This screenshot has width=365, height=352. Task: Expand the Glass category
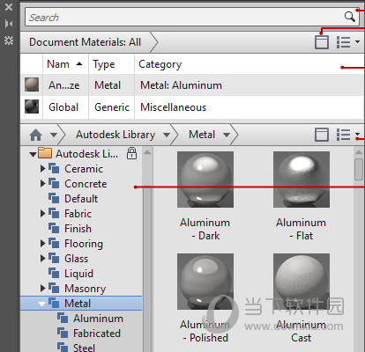point(43,258)
